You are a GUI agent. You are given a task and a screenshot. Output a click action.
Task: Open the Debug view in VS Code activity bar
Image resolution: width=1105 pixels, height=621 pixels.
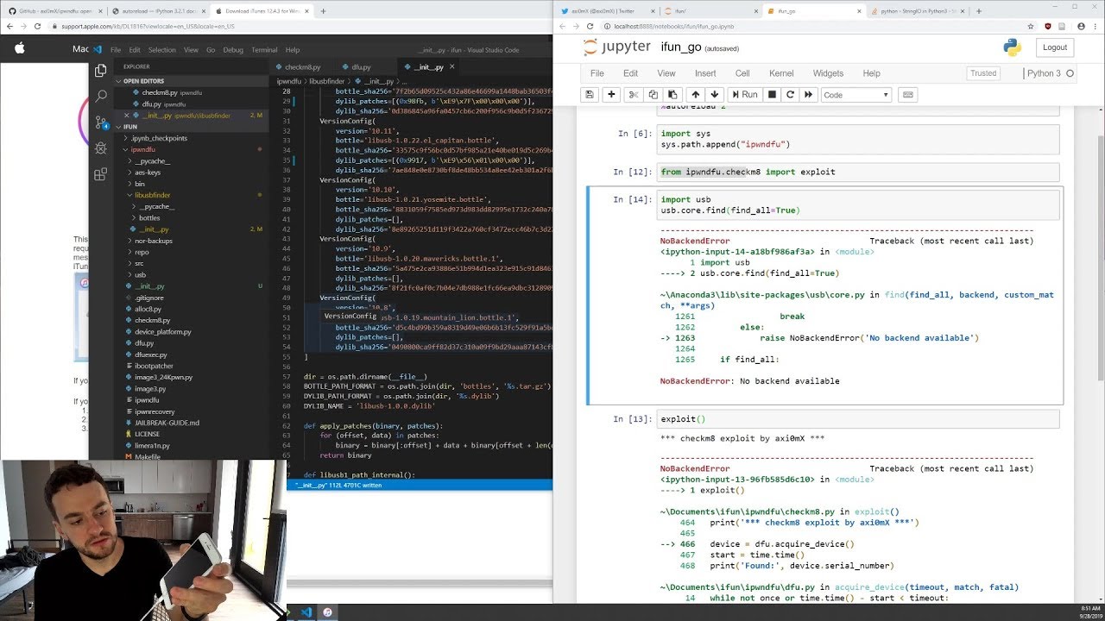pos(101,148)
